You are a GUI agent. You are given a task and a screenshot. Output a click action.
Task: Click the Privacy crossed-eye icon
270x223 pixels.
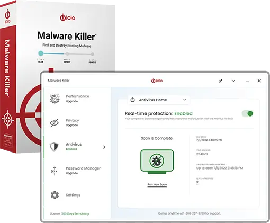[x=55, y=123]
